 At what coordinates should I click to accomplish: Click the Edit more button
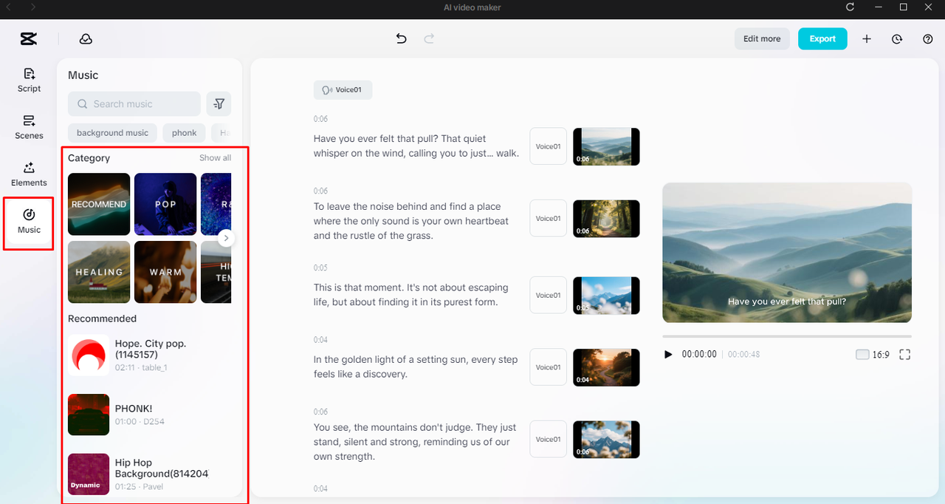pyautogui.click(x=762, y=38)
